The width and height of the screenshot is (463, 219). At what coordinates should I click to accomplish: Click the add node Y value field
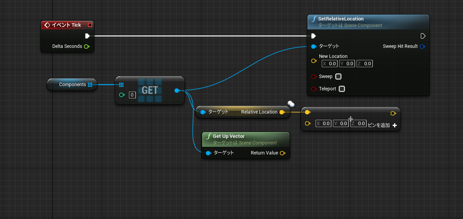click(341, 124)
